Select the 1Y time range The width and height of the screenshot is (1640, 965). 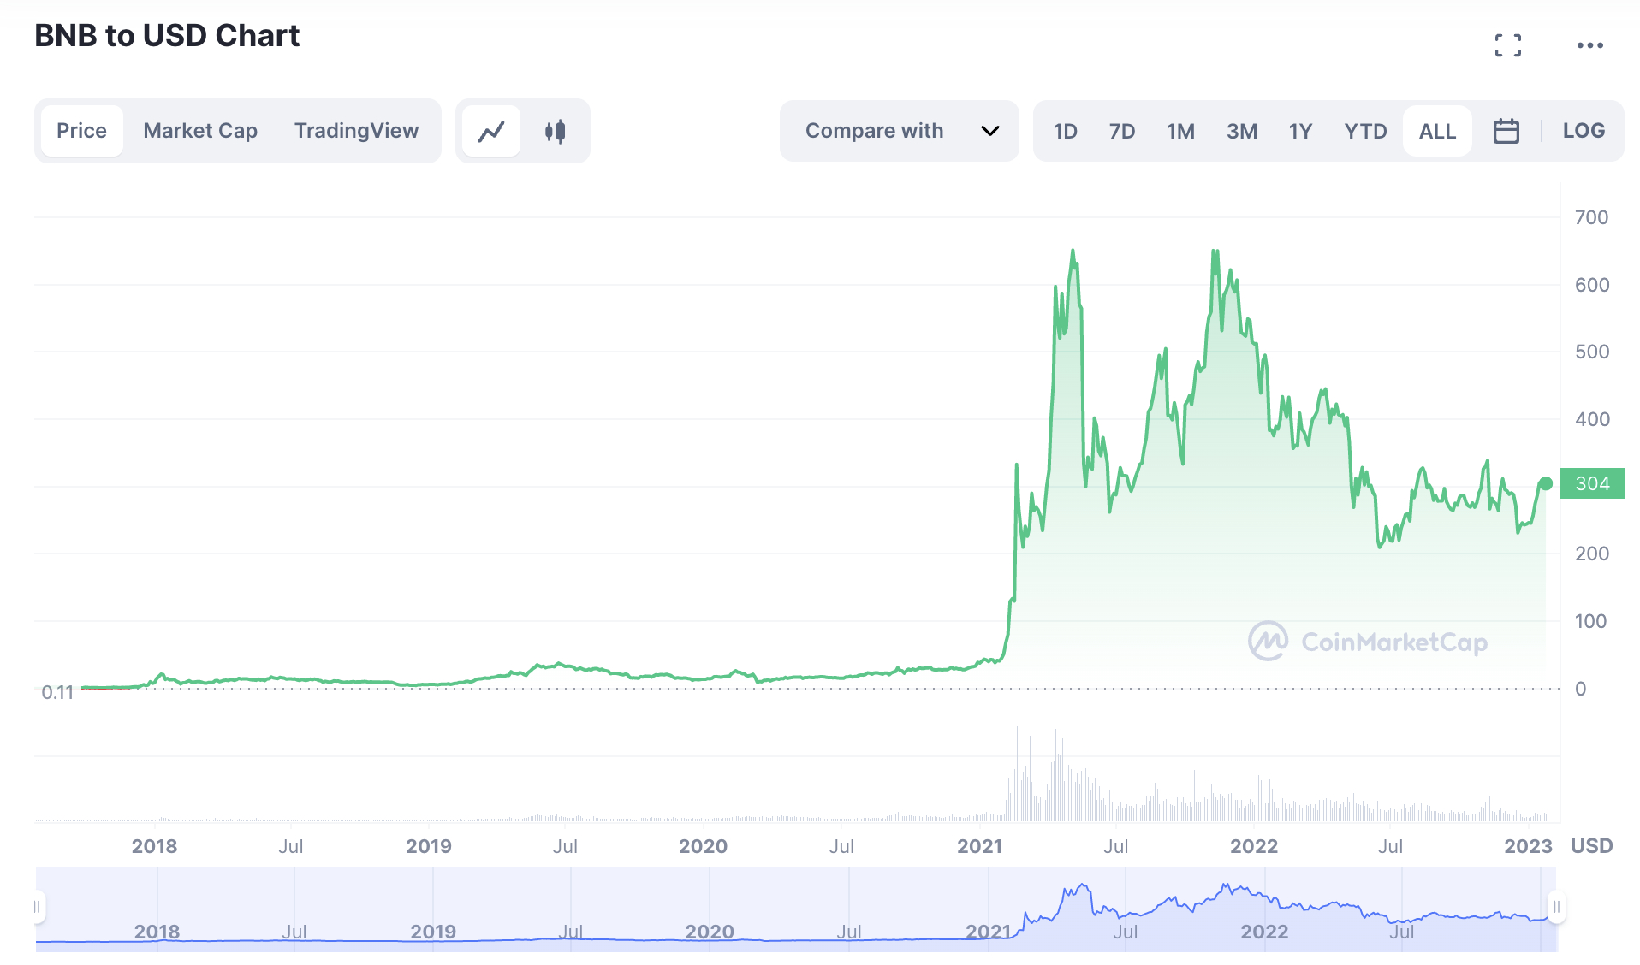click(x=1300, y=131)
